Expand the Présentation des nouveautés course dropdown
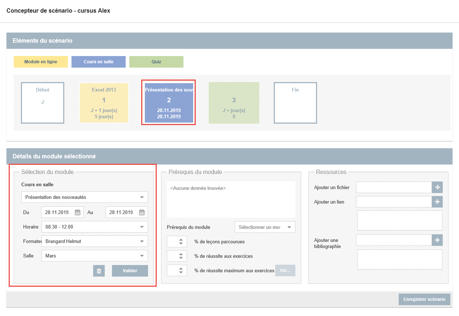This screenshot has width=459, height=316. coord(142,197)
